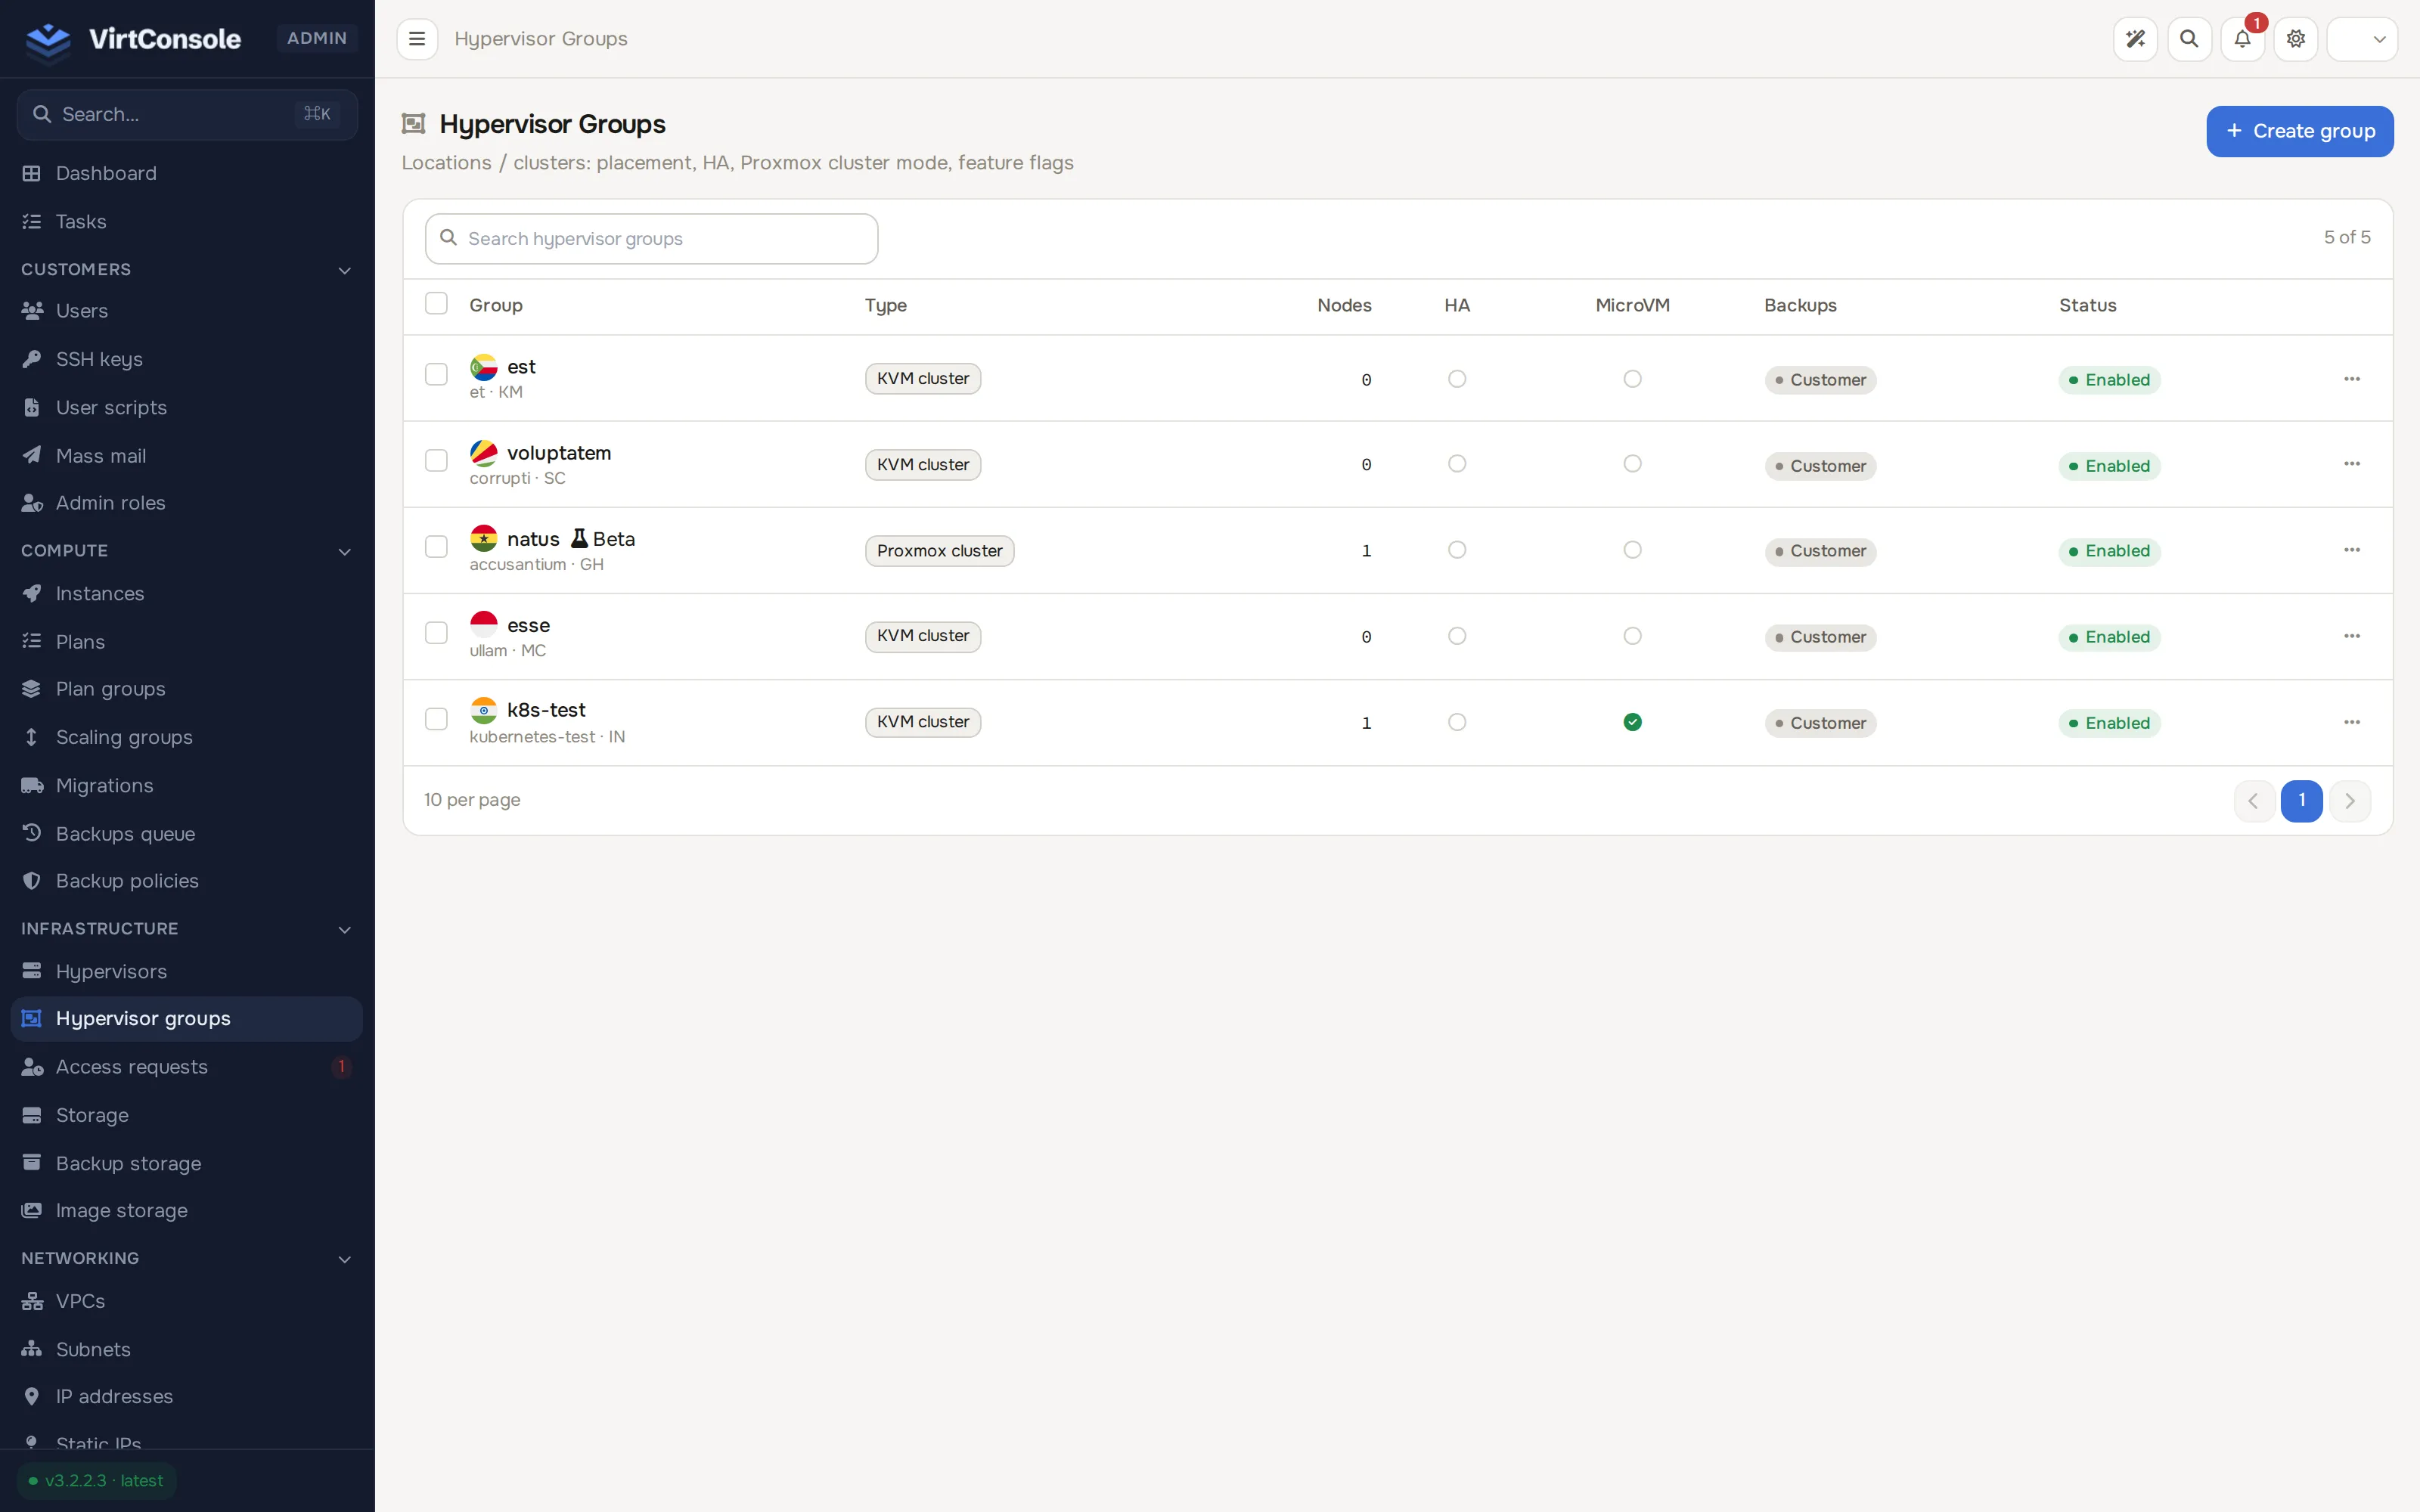Open the notifications bell
The image size is (2420, 1512).
(2242, 39)
